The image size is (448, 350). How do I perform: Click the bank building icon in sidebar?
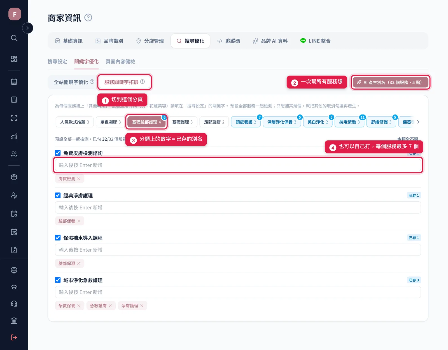coord(14,321)
